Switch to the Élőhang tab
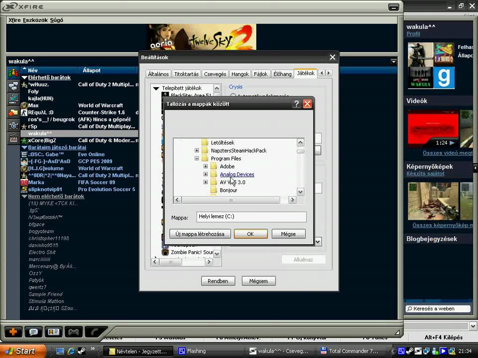 click(x=282, y=74)
